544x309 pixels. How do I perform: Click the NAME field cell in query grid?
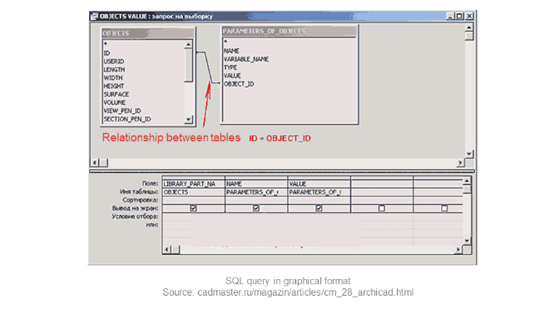[x=256, y=183]
